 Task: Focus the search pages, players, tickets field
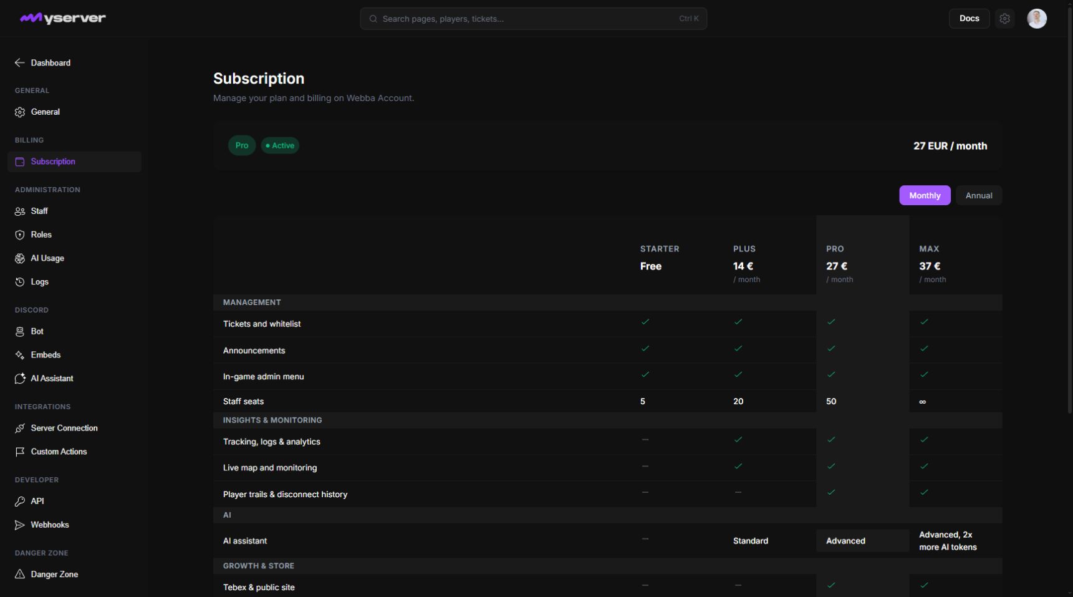[x=533, y=19]
